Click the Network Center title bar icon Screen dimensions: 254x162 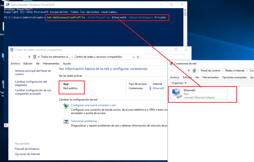[12, 50]
